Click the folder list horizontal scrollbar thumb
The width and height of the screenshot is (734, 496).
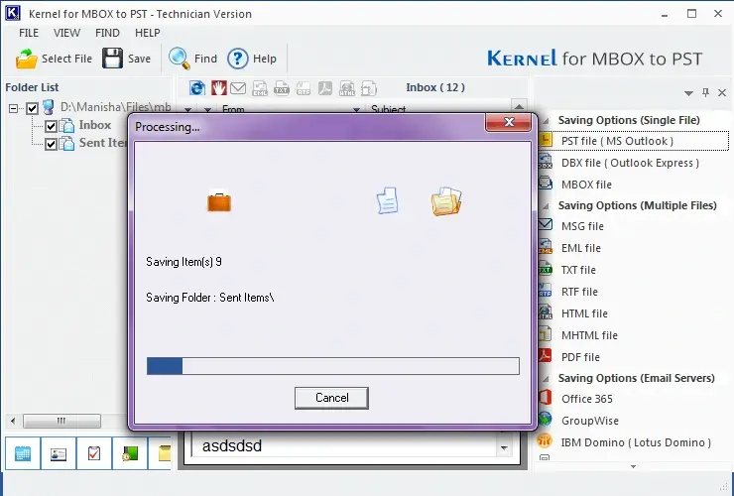61,421
